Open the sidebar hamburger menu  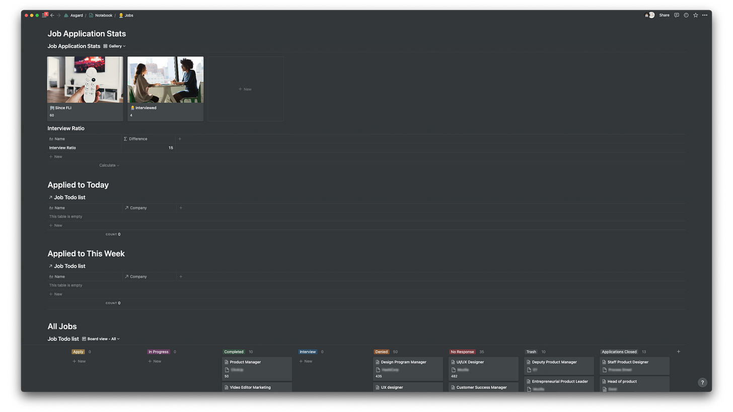[x=44, y=15]
